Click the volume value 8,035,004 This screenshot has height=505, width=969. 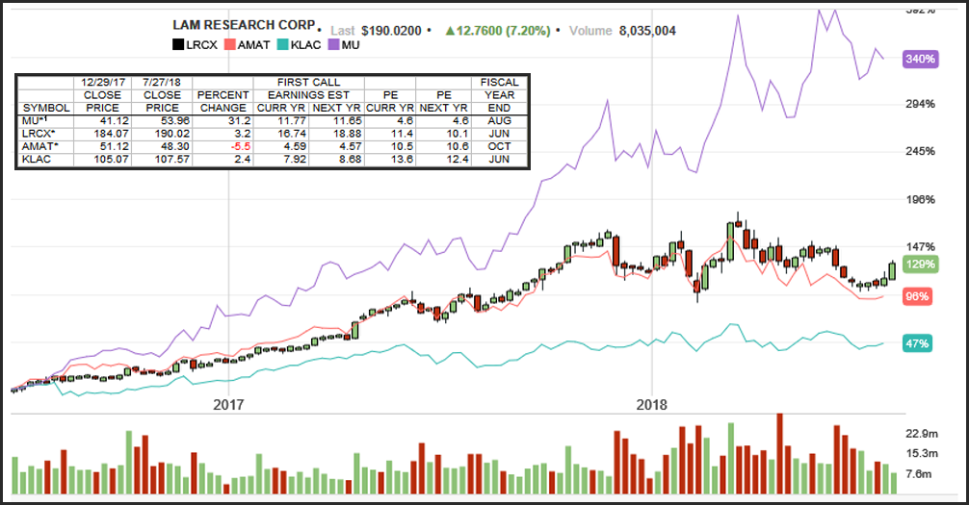point(647,31)
